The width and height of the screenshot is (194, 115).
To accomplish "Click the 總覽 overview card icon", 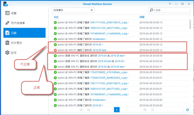I will point(7,13).
